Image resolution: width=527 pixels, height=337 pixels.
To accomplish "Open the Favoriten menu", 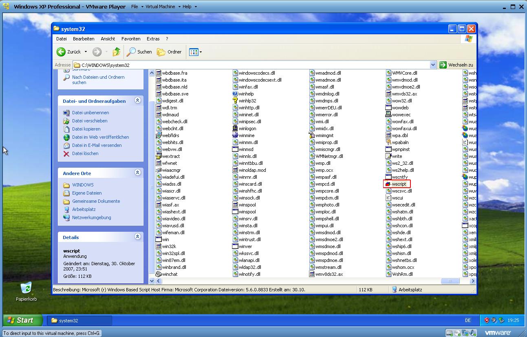I will click(x=130, y=39).
